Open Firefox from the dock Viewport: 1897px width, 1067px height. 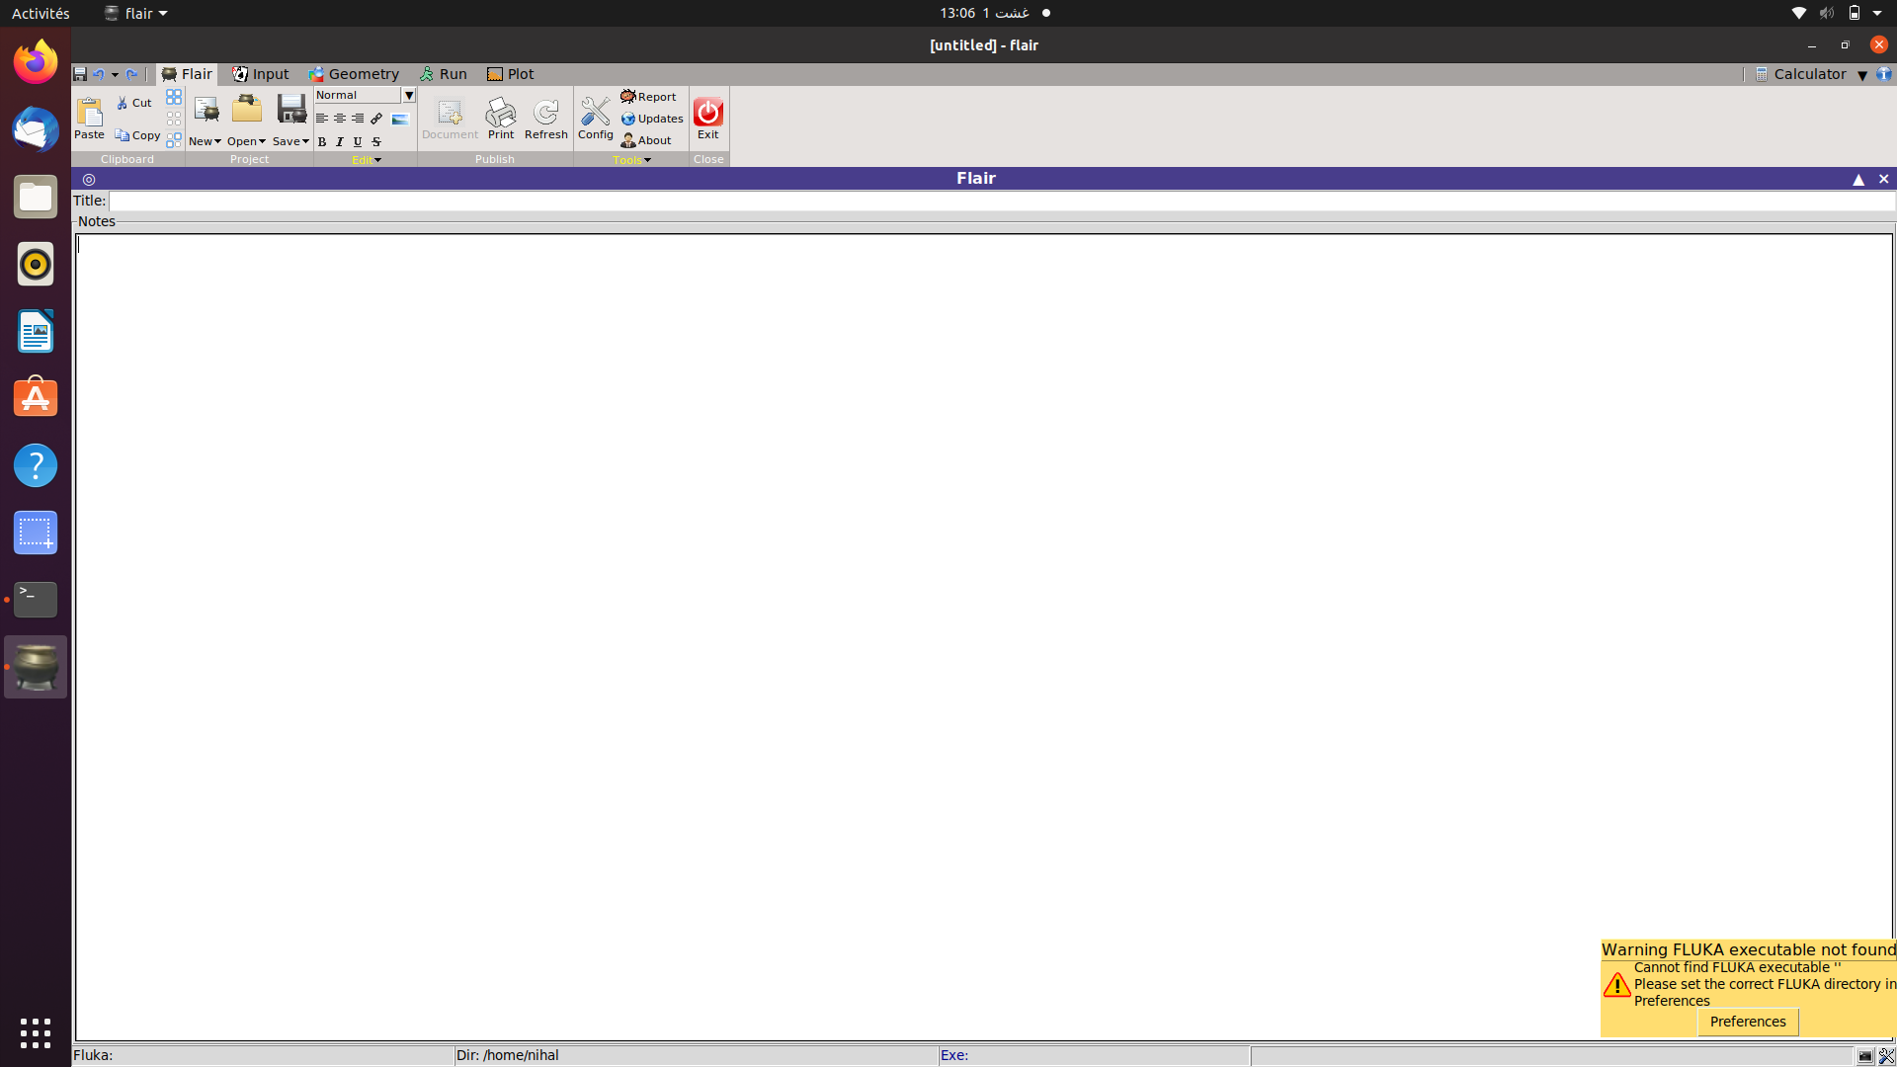(x=36, y=61)
